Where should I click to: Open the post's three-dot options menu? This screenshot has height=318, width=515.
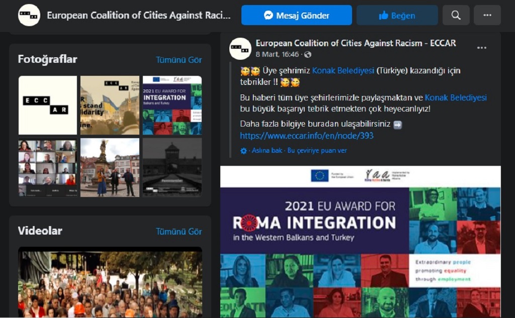pos(481,48)
